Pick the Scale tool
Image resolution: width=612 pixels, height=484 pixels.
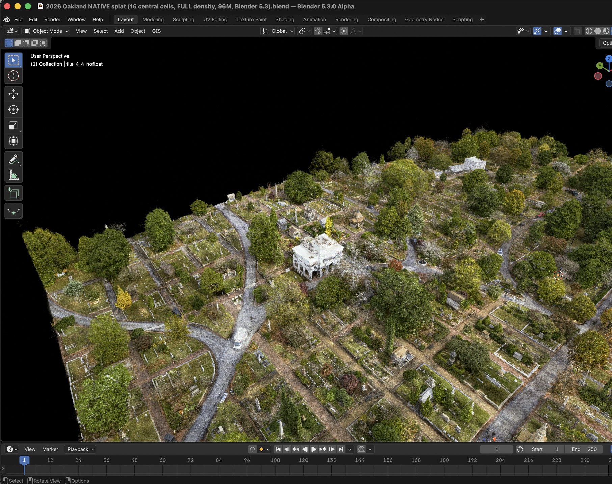(x=14, y=125)
